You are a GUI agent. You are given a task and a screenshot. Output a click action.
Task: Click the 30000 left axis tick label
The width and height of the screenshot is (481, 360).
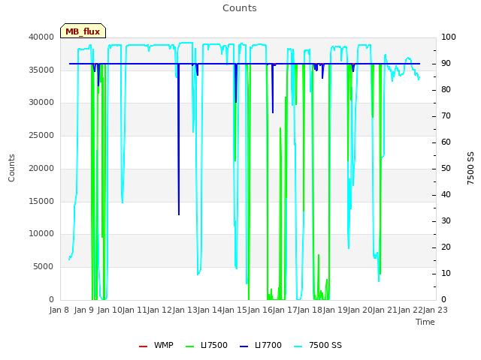pos(41,103)
